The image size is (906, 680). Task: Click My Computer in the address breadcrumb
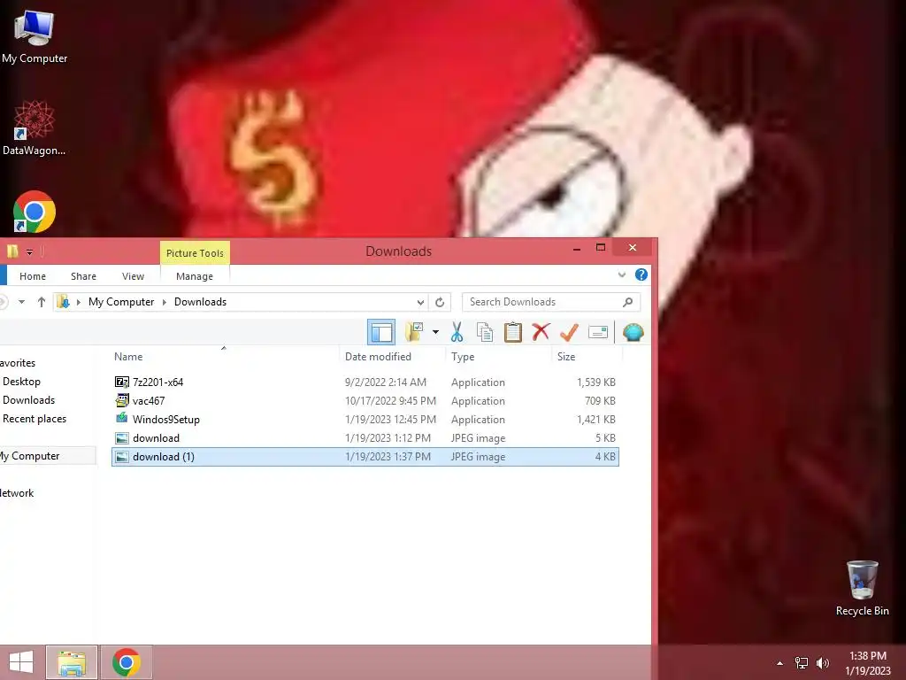(x=121, y=302)
